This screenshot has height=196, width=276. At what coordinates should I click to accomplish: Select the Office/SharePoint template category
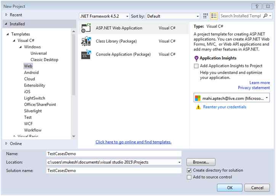coord(40,104)
